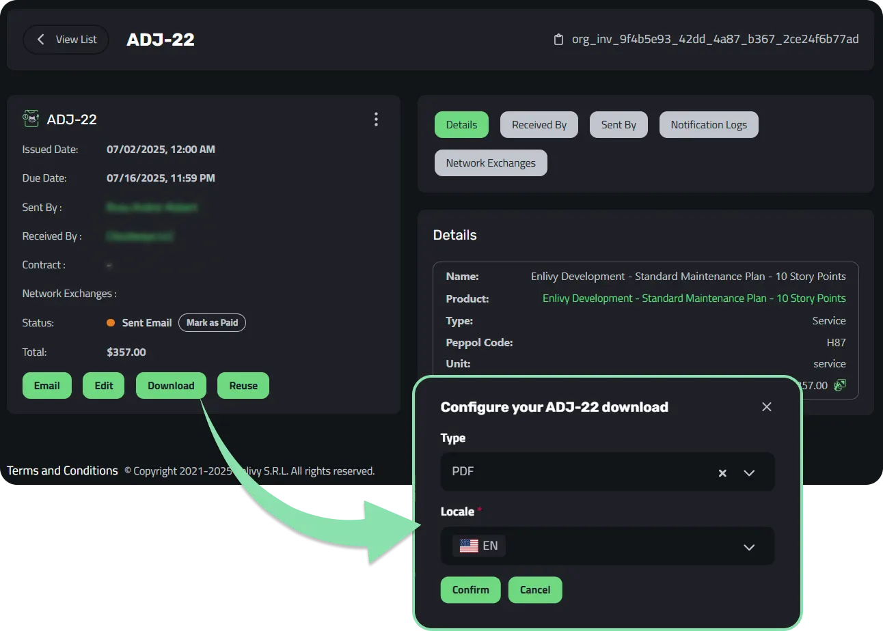Confirm the download configuration
This screenshot has height=631, width=883.
coord(471,590)
